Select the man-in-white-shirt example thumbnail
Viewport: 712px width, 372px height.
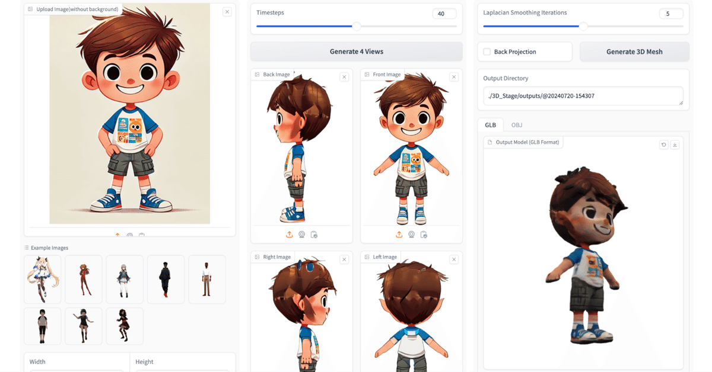207,279
